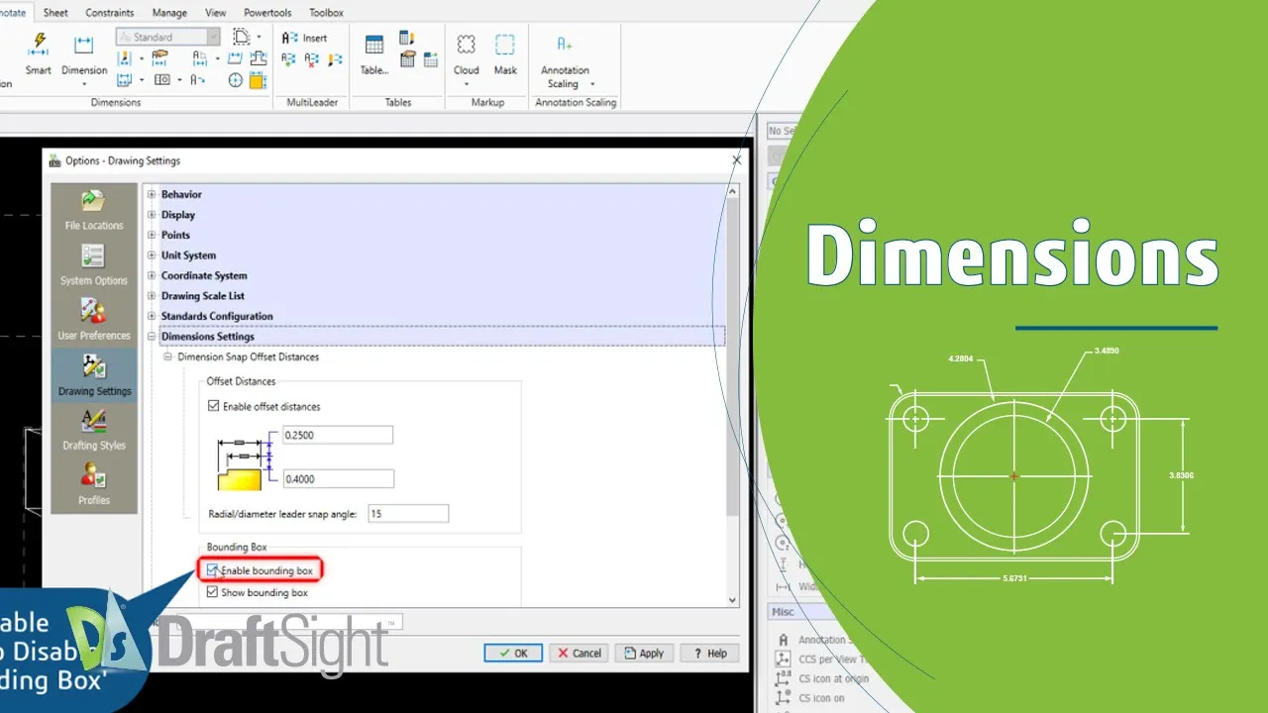
Task: Expand the Standards Configuration section
Action: coord(152,316)
